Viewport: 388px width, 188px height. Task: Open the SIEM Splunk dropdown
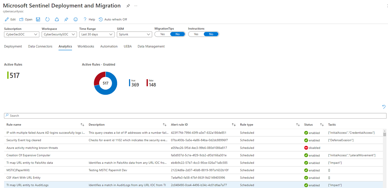coord(134,34)
